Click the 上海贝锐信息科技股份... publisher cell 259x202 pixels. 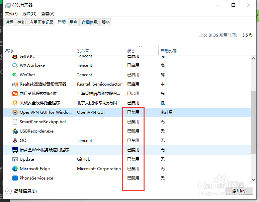point(98,94)
